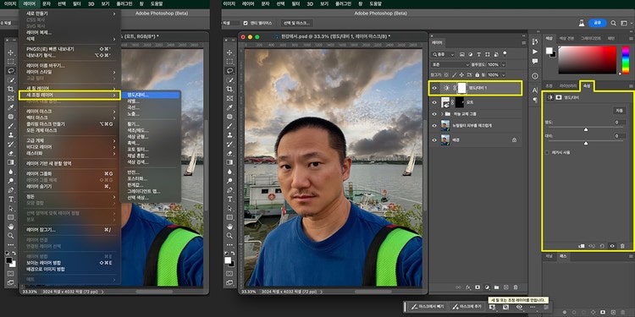The width and height of the screenshot is (635, 317).
Task: Select the Hand tool in the 한강에서.psd window toolbar
Action: pos(229,227)
